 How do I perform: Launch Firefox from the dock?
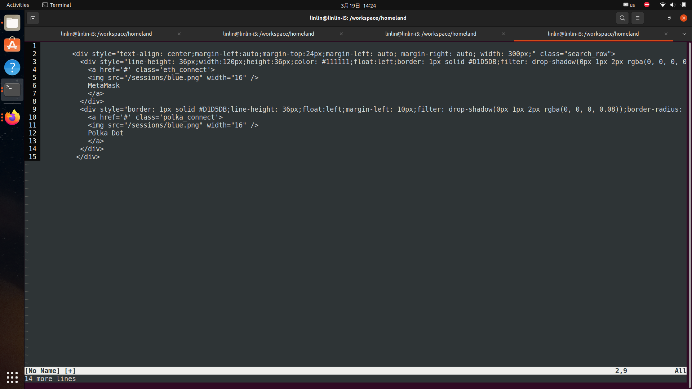click(x=12, y=117)
